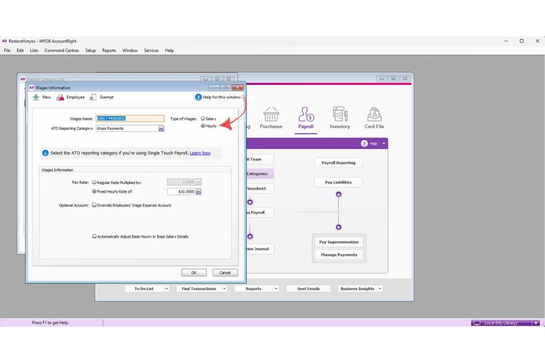The width and height of the screenshot is (545, 363).
Task: Click the purple arrow node above Pay Superannuation
Action: tap(338, 227)
